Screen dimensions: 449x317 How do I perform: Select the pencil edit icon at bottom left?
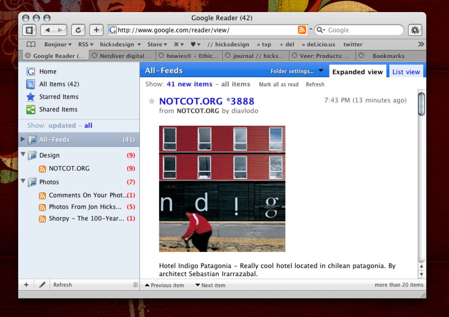coord(42,285)
